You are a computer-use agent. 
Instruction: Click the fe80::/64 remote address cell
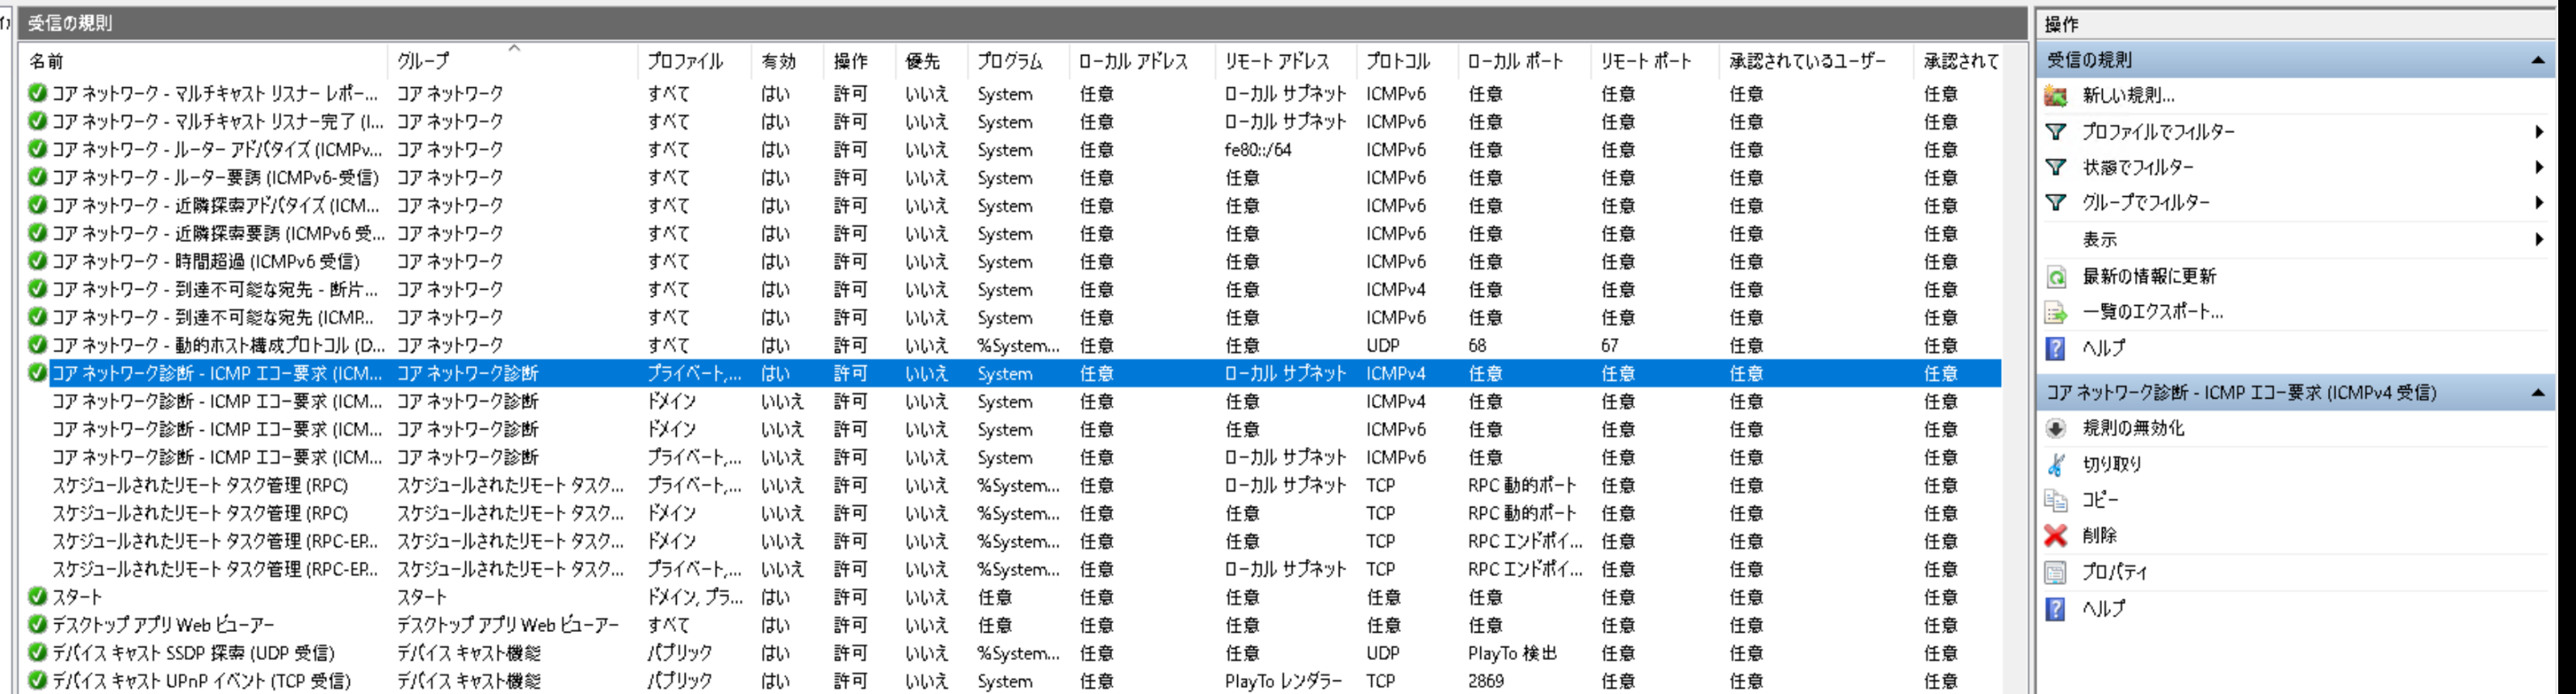[1258, 150]
